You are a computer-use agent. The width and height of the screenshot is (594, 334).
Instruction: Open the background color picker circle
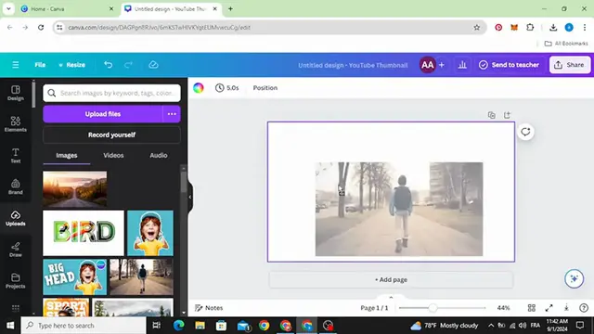click(x=199, y=88)
